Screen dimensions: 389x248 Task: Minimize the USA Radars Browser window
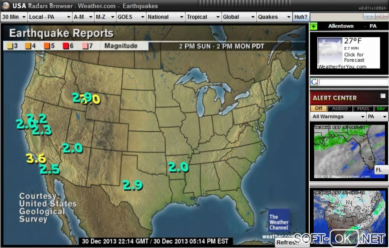point(369,16)
